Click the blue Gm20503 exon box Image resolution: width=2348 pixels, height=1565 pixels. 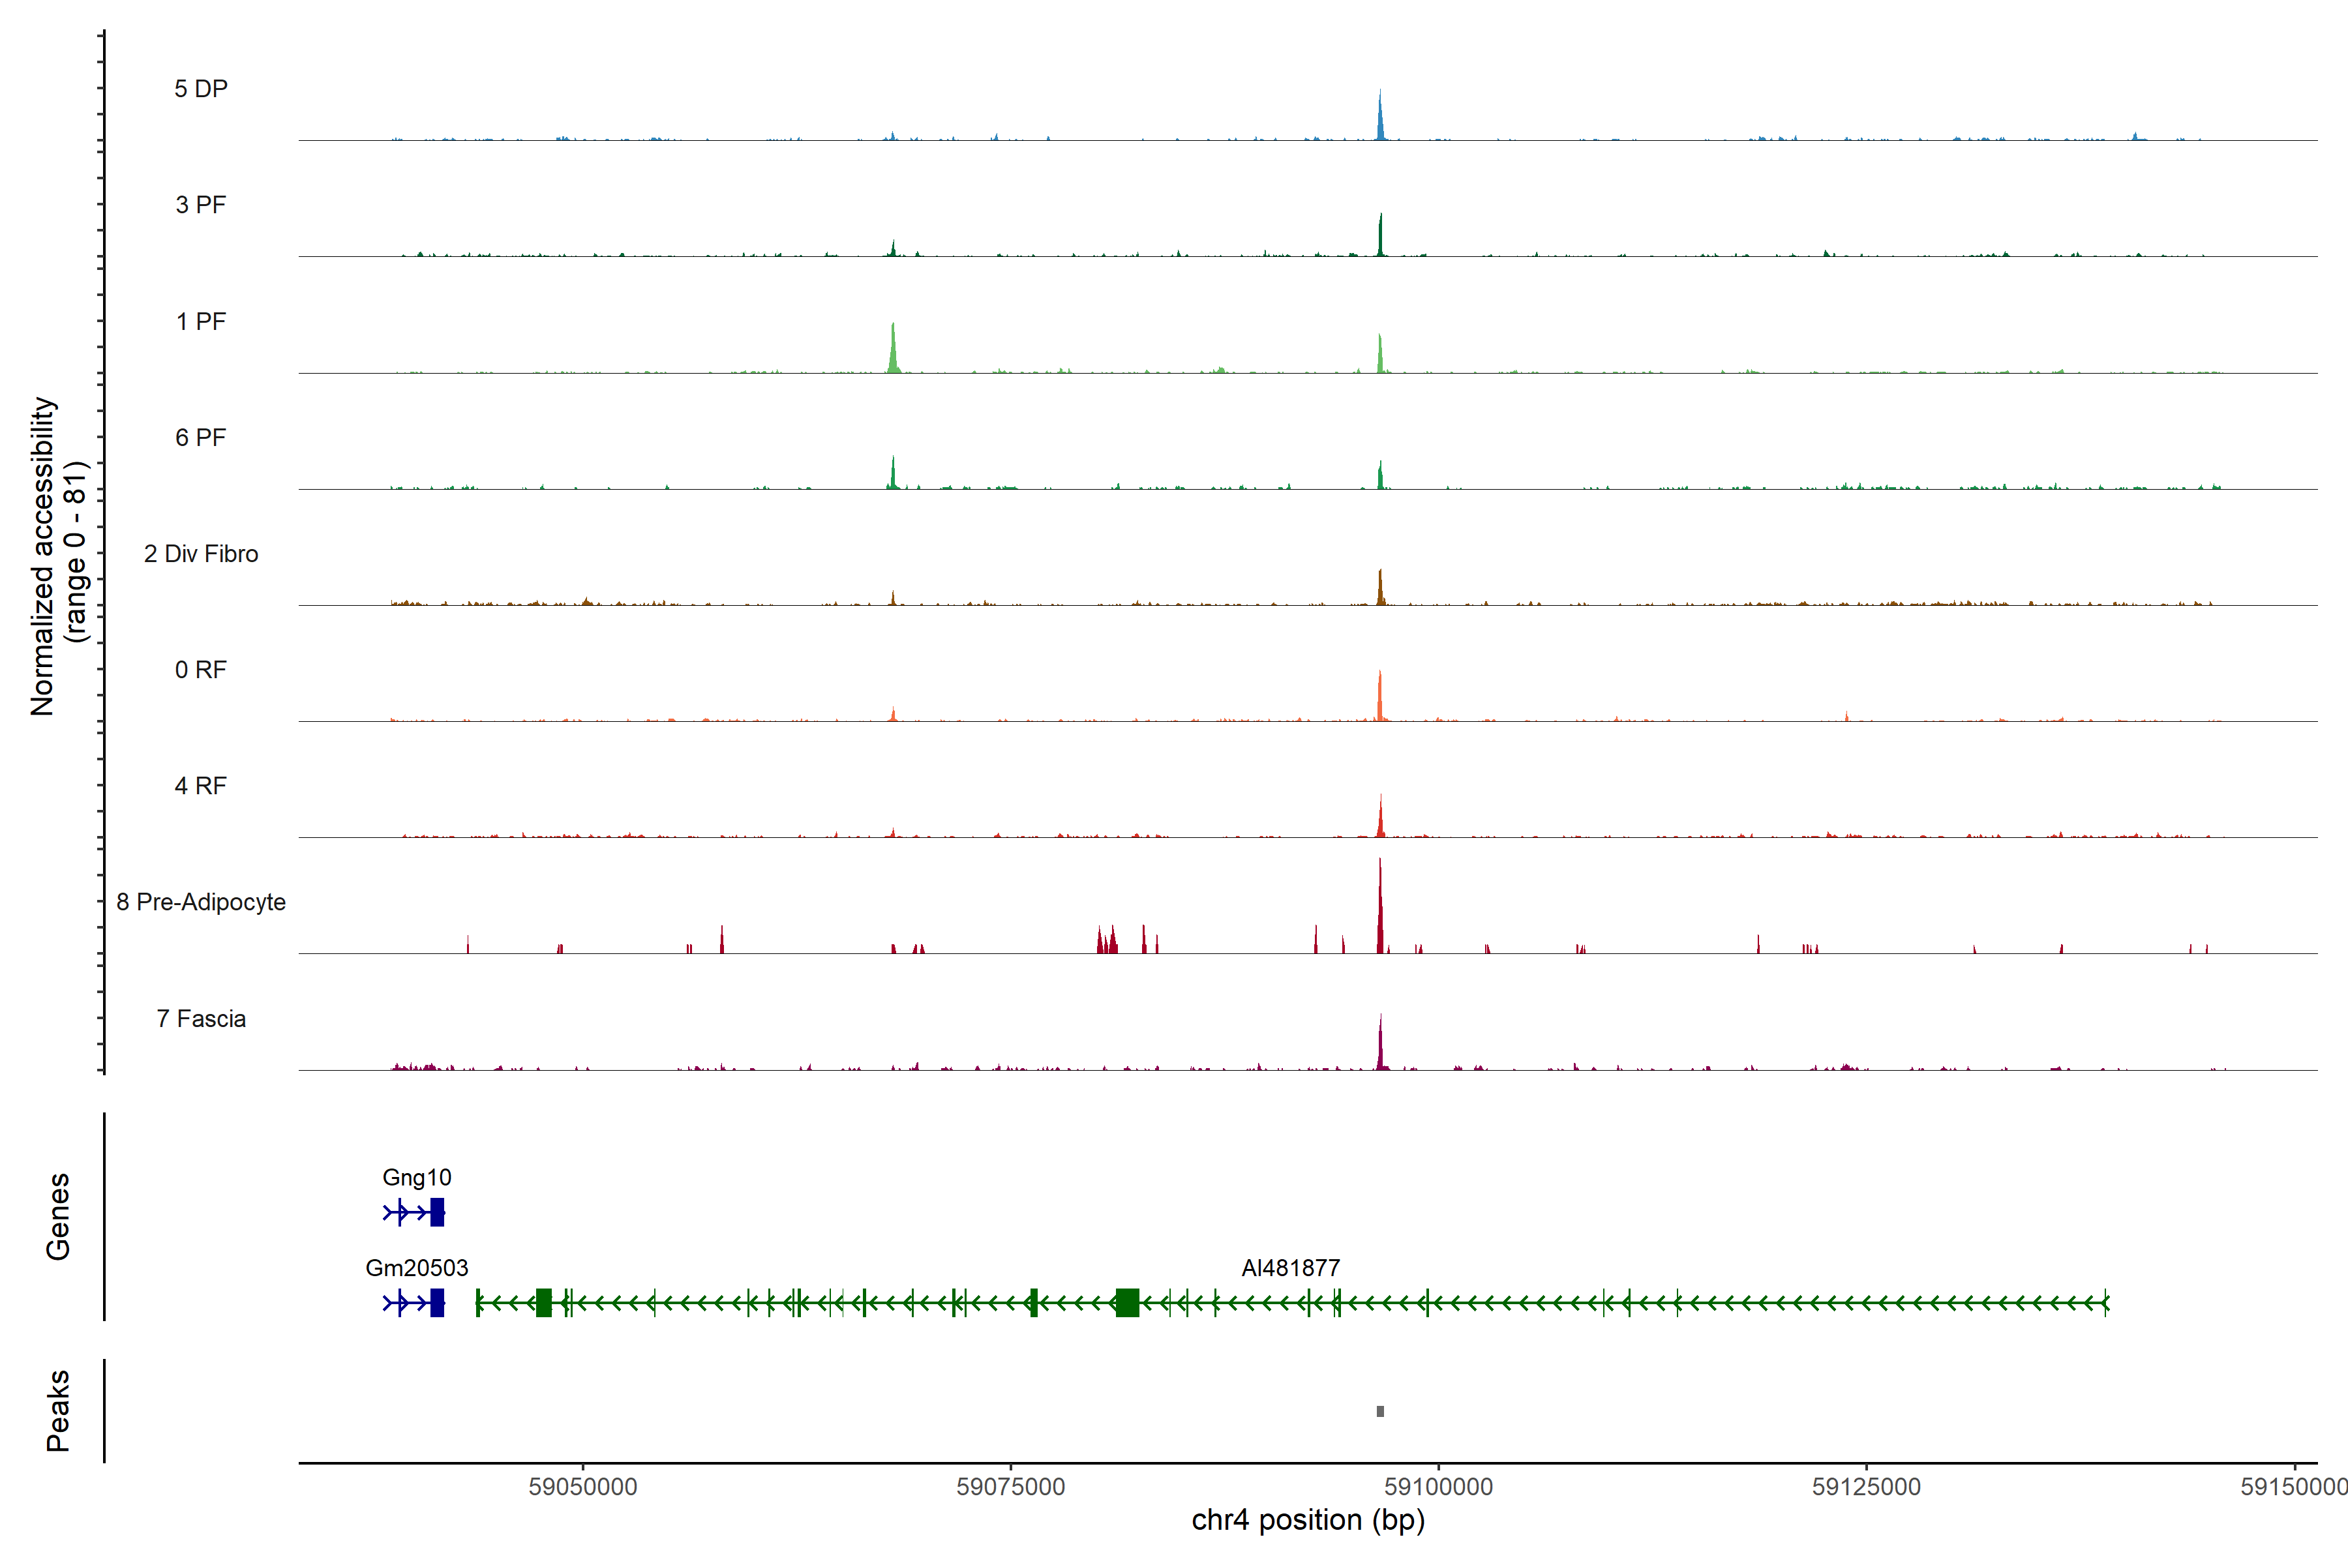[x=437, y=1302]
